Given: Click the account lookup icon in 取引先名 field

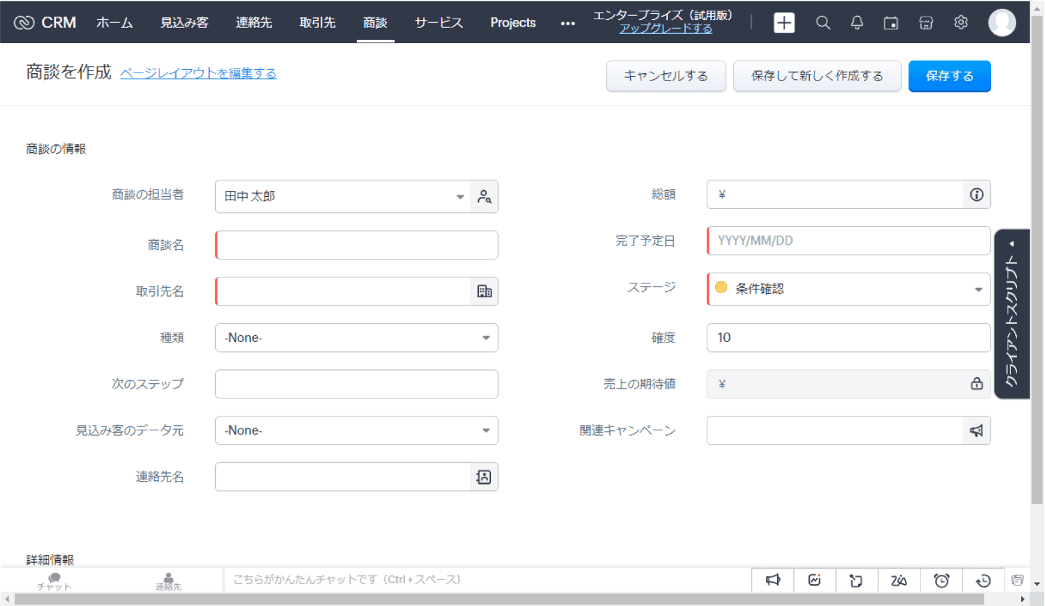Looking at the screenshot, I should point(484,291).
